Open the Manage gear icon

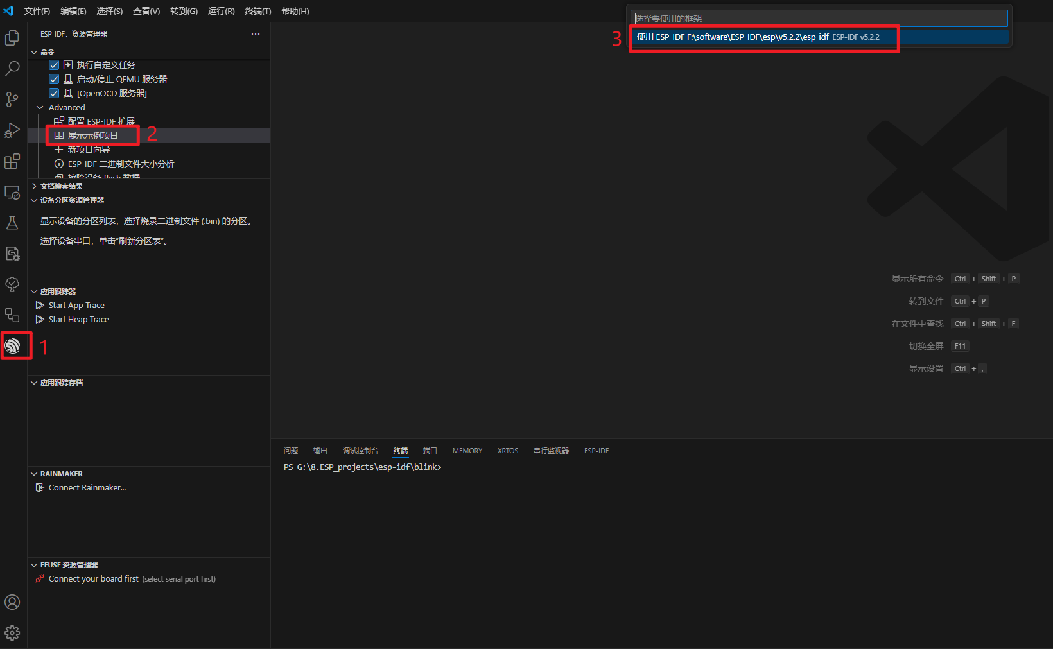12,633
